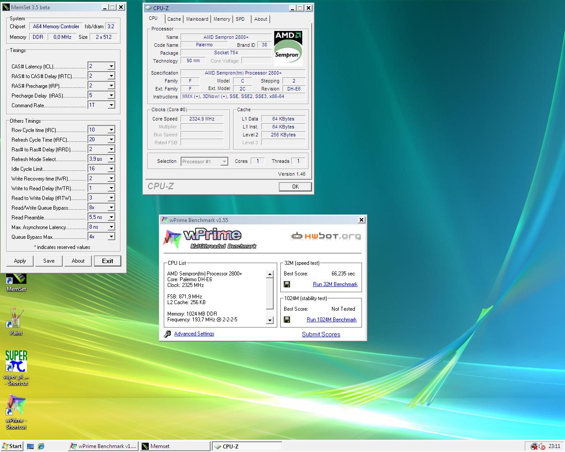Click the Run 1024M Benchmark link
The width and height of the screenshot is (565, 452).
tap(331, 320)
